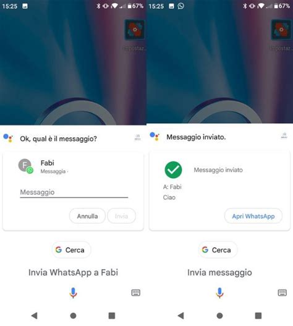
Task: Open recent apps on right screen
Action: point(258,315)
